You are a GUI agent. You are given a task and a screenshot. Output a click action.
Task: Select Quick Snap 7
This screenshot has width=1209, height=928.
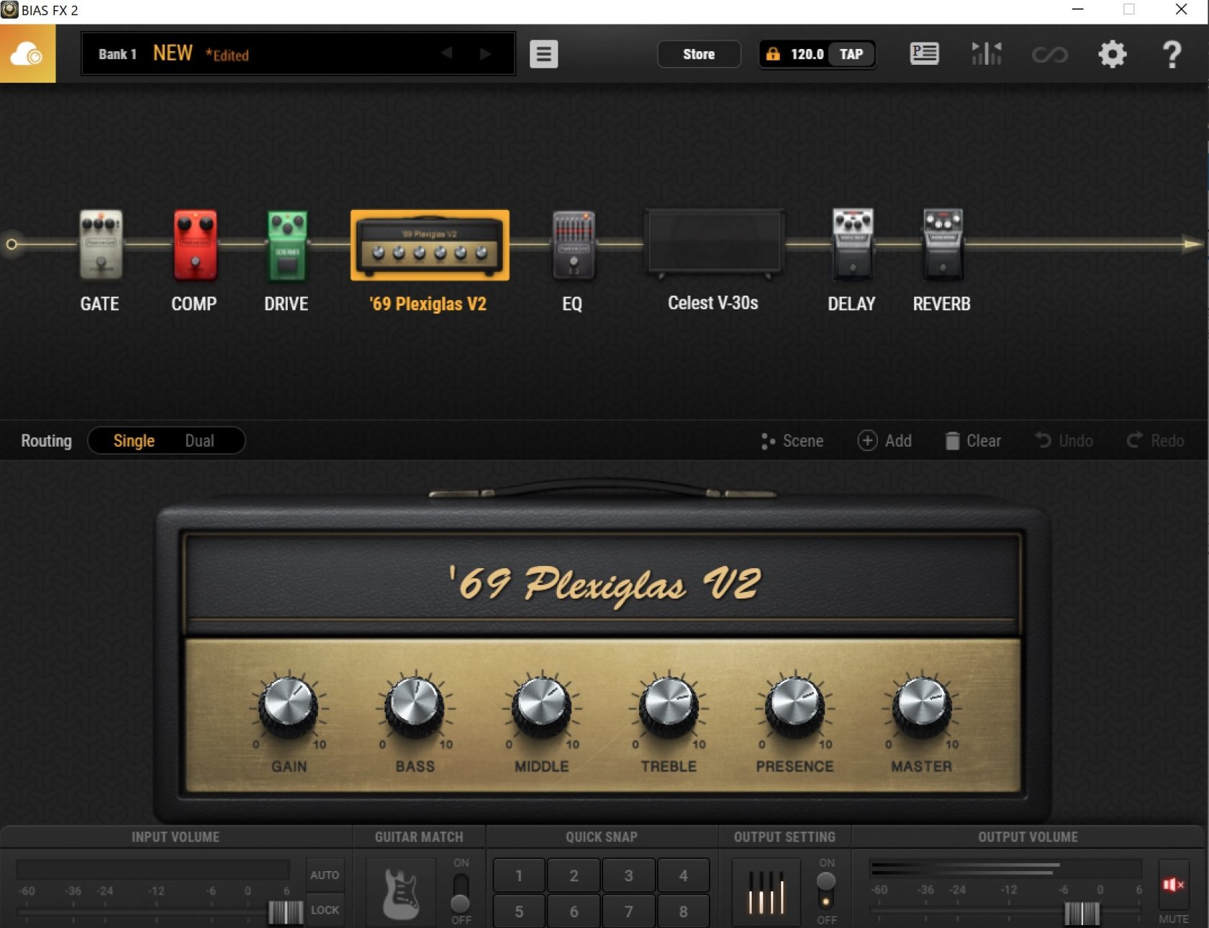pos(628,911)
